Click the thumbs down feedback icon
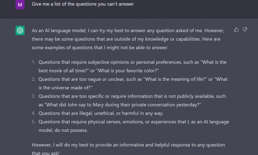 tap(245, 29)
